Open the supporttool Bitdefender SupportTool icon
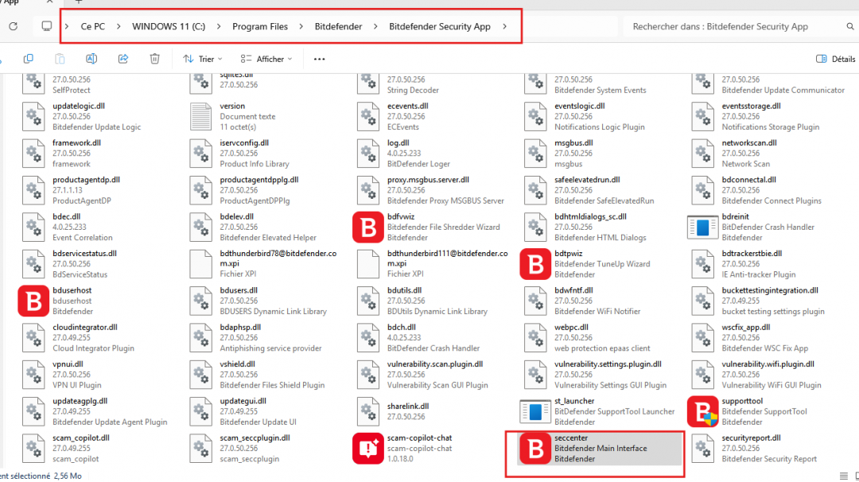 tap(702, 411)
